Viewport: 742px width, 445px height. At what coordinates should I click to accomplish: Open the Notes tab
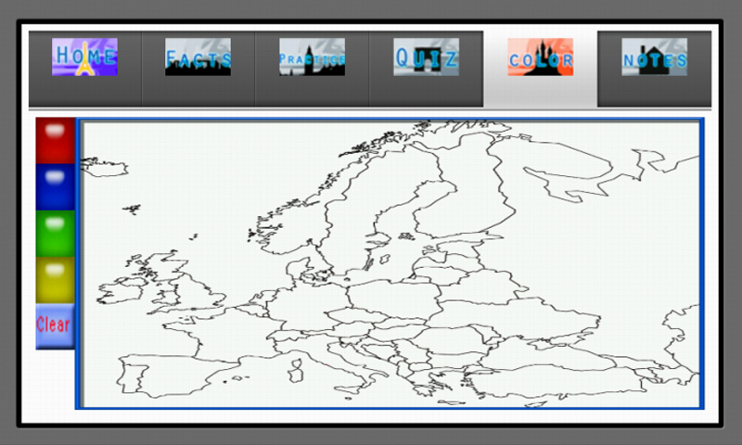pyautogui.click(x=654, y=57)
